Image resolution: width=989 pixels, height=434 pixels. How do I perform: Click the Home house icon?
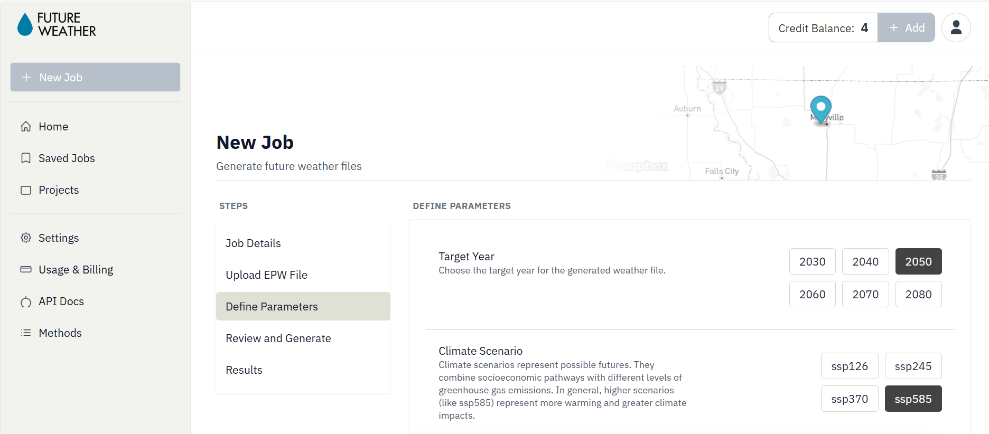(x=26, y=127)
